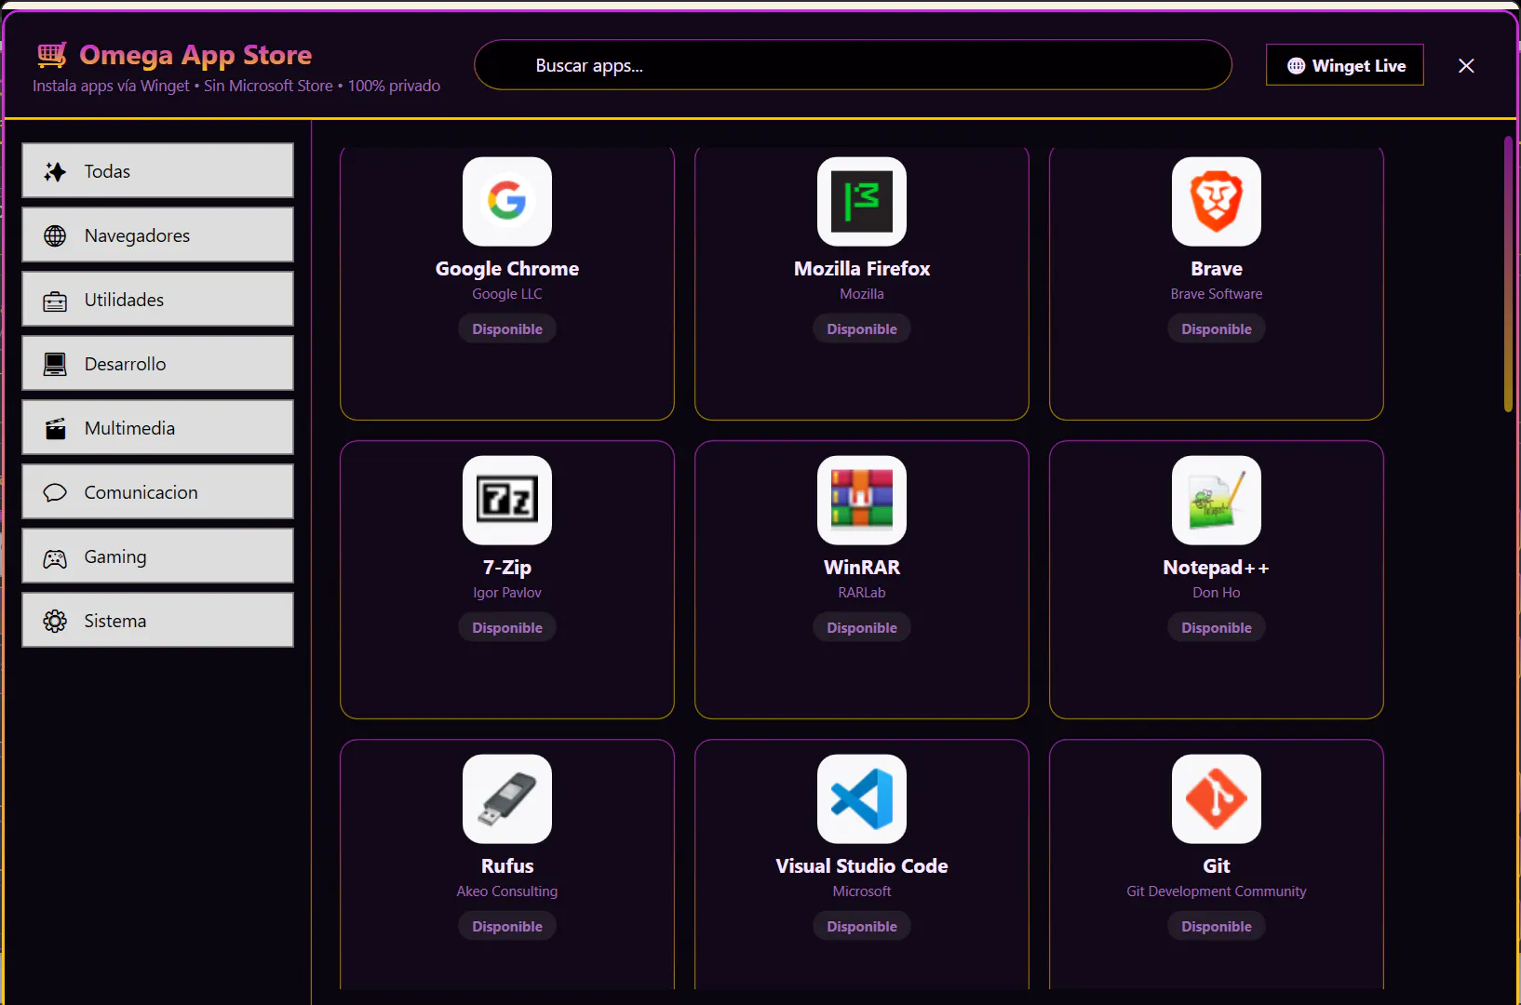Click the app list vertical scrollbar

[x=1508, y=275]
